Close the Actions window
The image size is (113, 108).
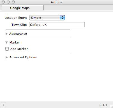click(x=3, y=2)
